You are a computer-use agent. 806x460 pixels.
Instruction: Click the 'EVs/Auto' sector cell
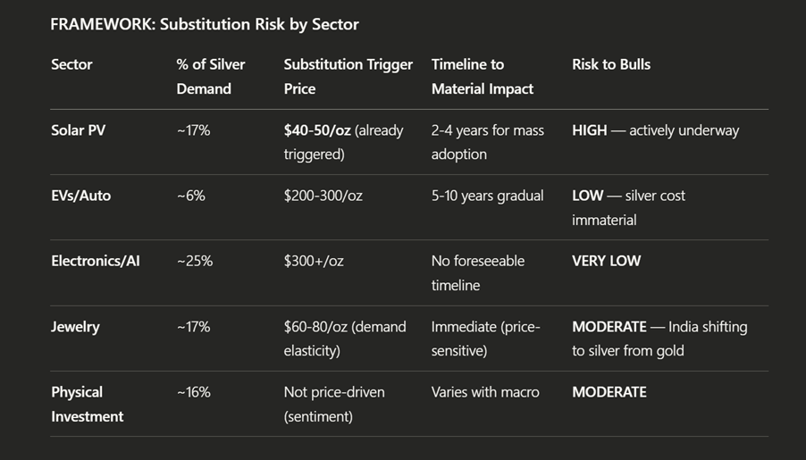point(81,196)
